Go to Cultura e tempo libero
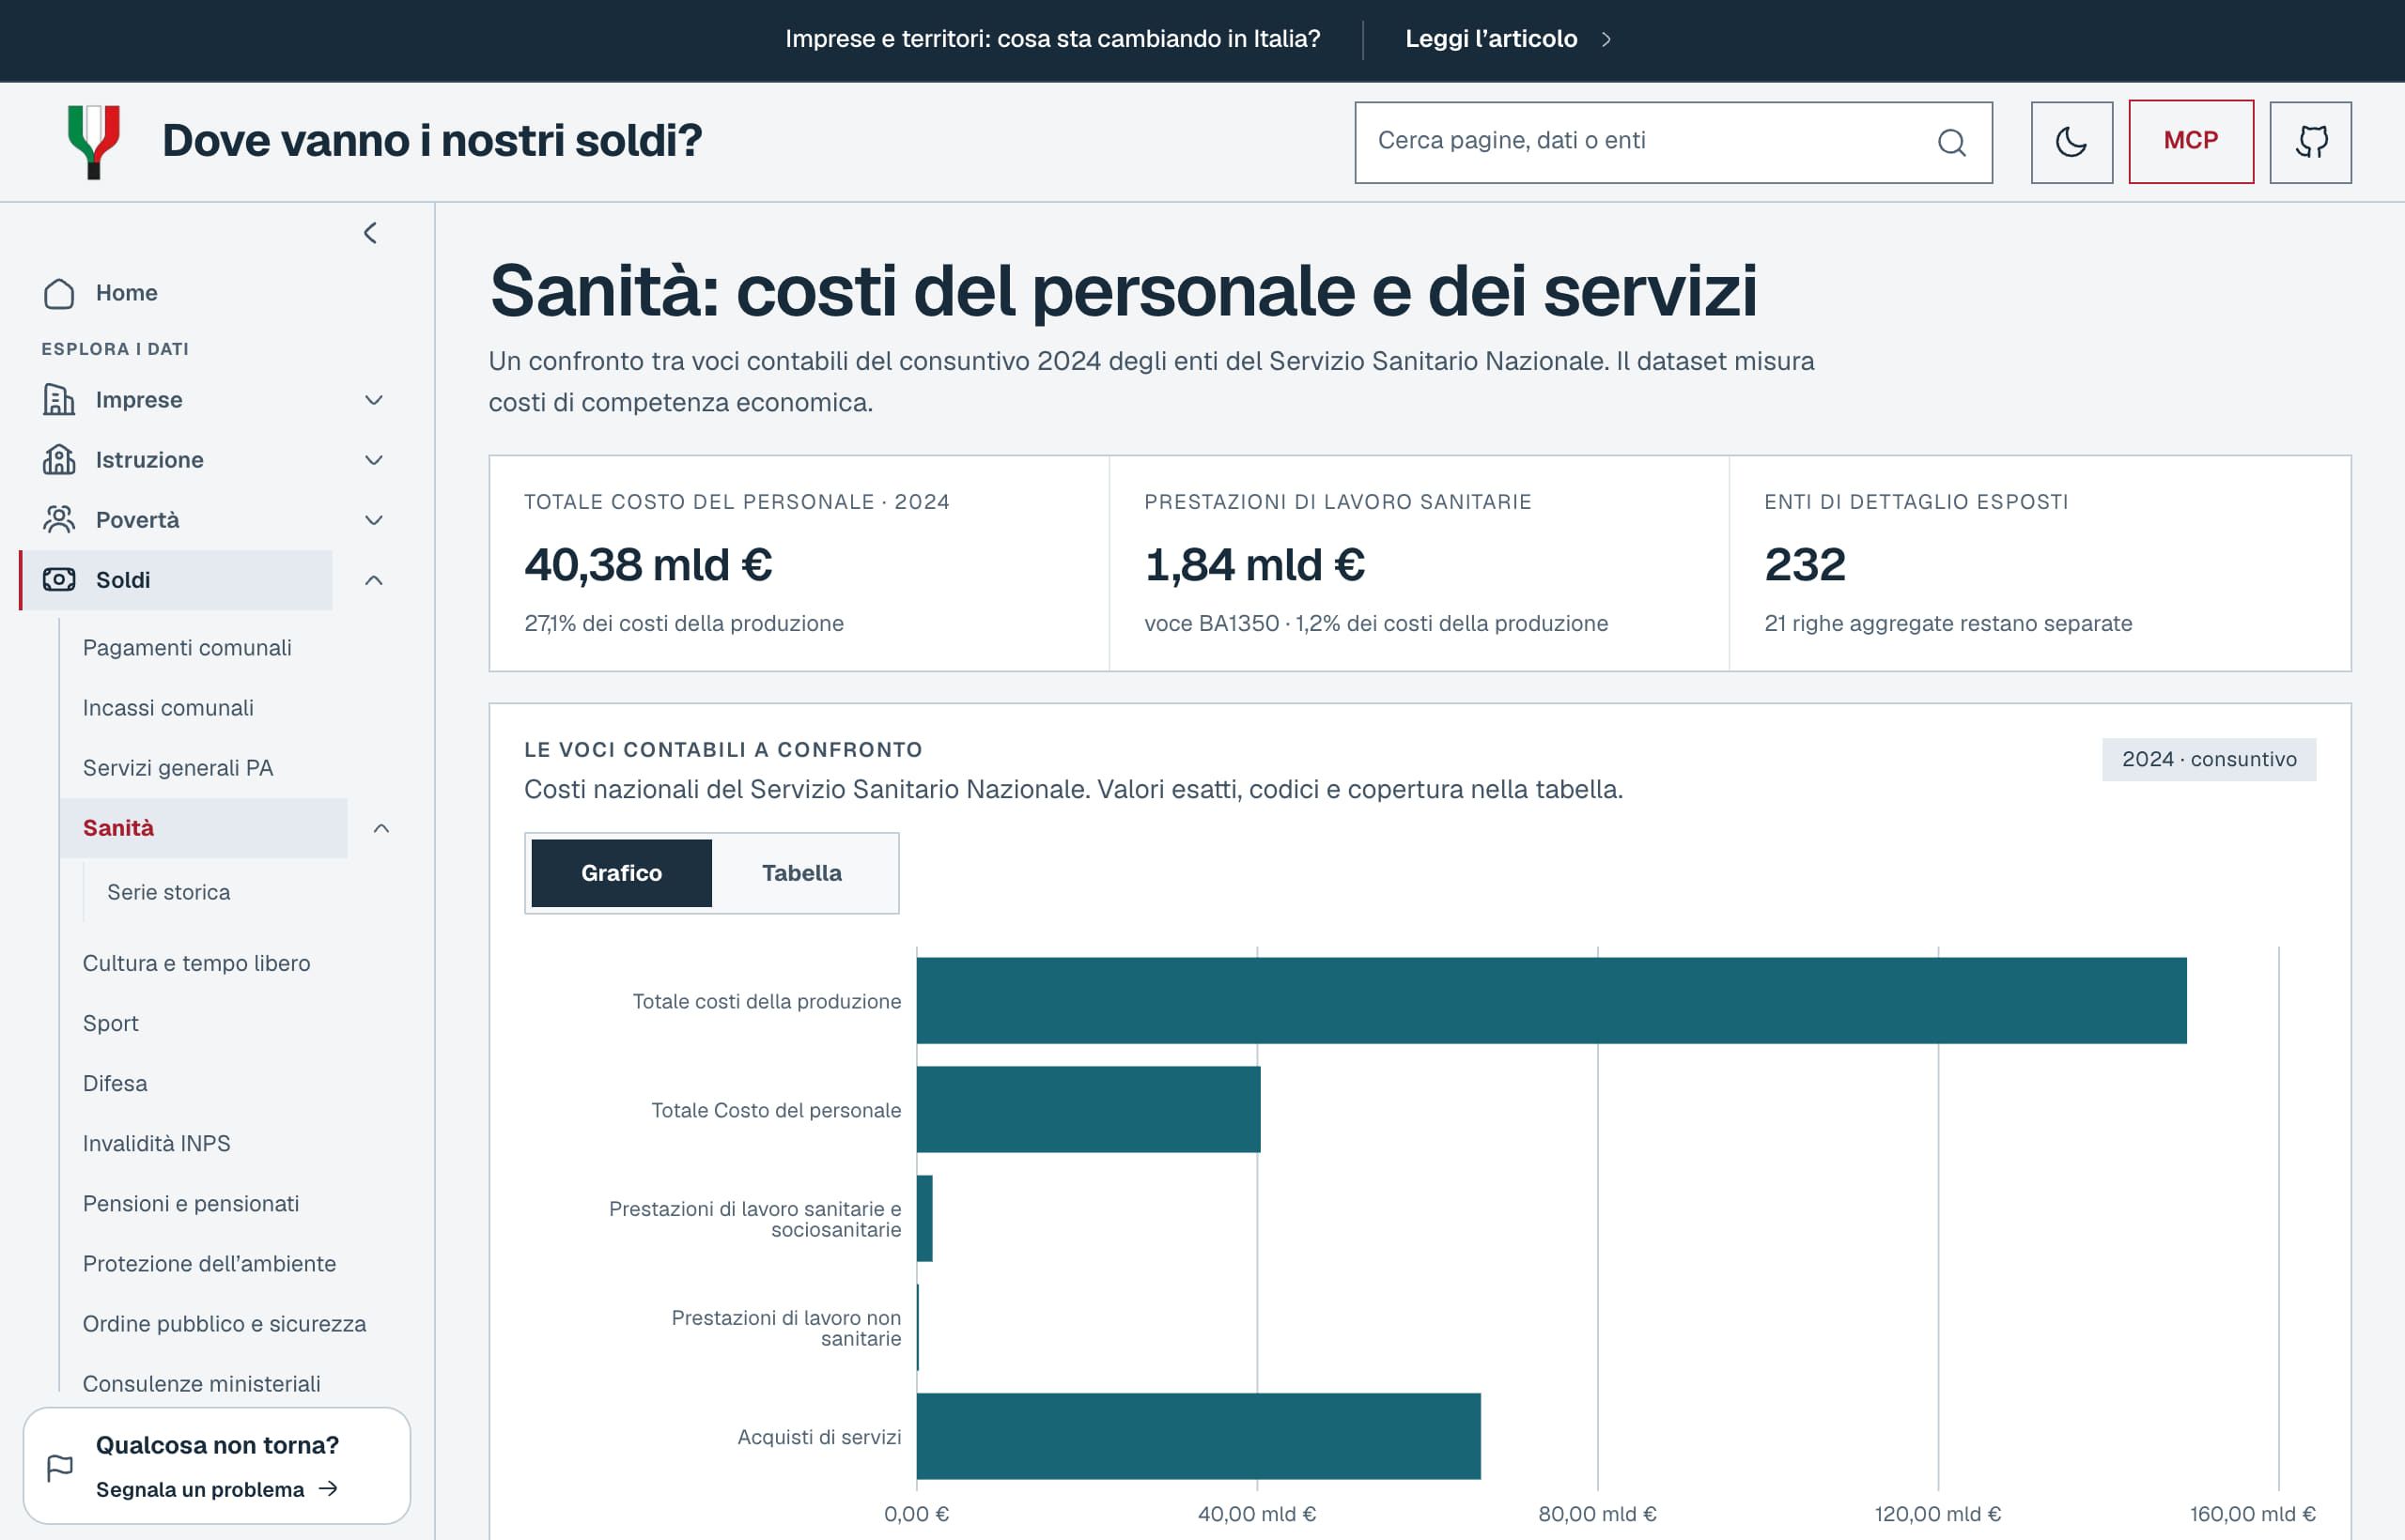 coord(196,963)
